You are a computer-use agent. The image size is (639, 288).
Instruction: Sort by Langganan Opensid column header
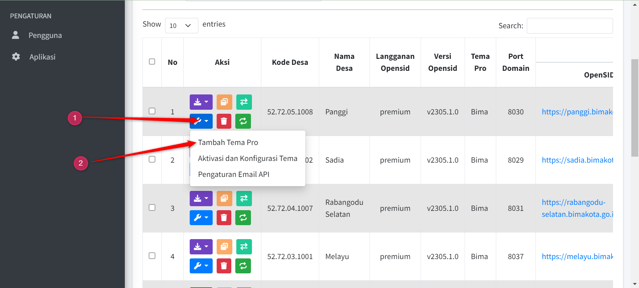pos(395,62)
